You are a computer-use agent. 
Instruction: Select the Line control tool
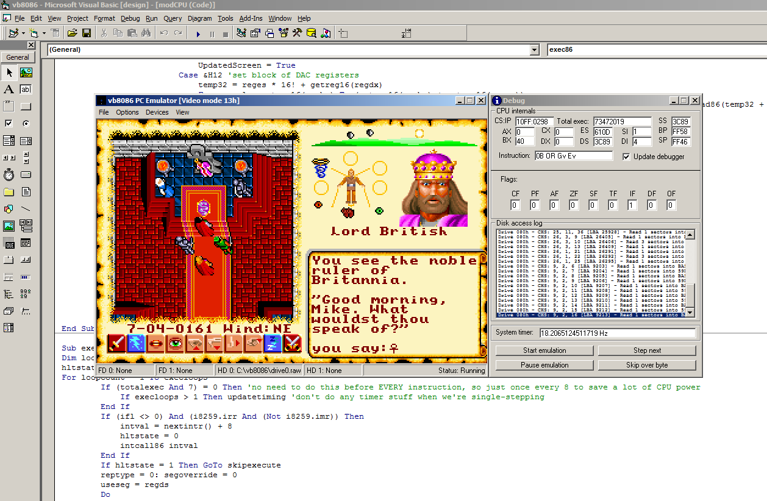coord(26,209)
